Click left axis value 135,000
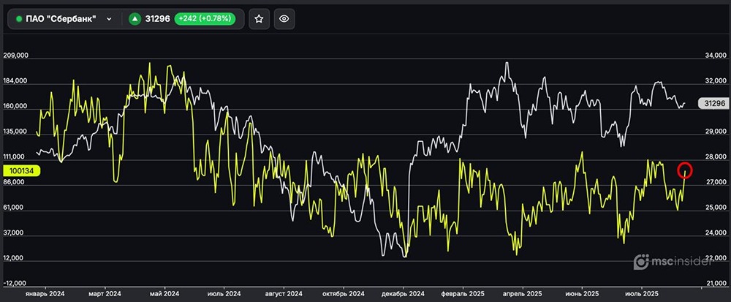731x302 pixels. pos(16,132)
